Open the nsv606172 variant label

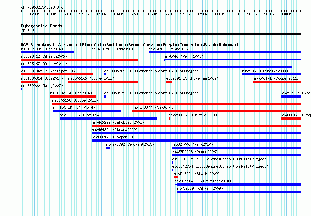tap(296, 115)
